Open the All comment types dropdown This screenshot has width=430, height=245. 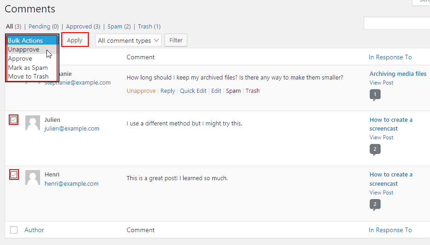click(128, 40)
